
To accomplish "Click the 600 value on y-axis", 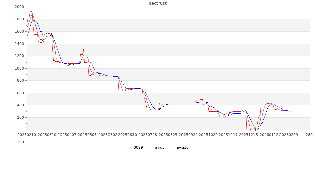I will point(20,93).
